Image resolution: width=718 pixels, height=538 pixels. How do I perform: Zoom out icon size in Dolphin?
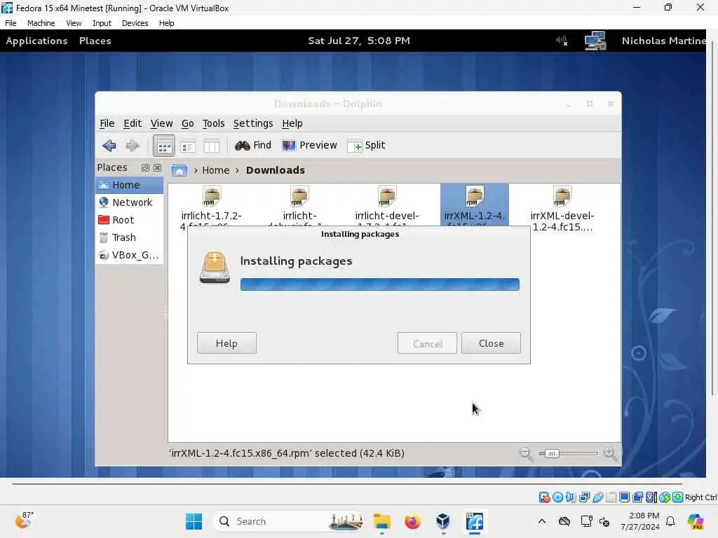(x=526, y=454)
